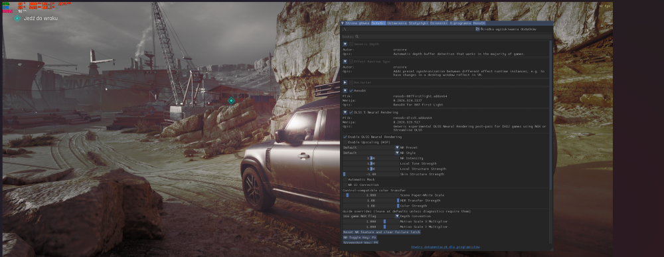664x257 pixels.
Task: Click the magnifier icon in search bar
Action: click(357, 37)
